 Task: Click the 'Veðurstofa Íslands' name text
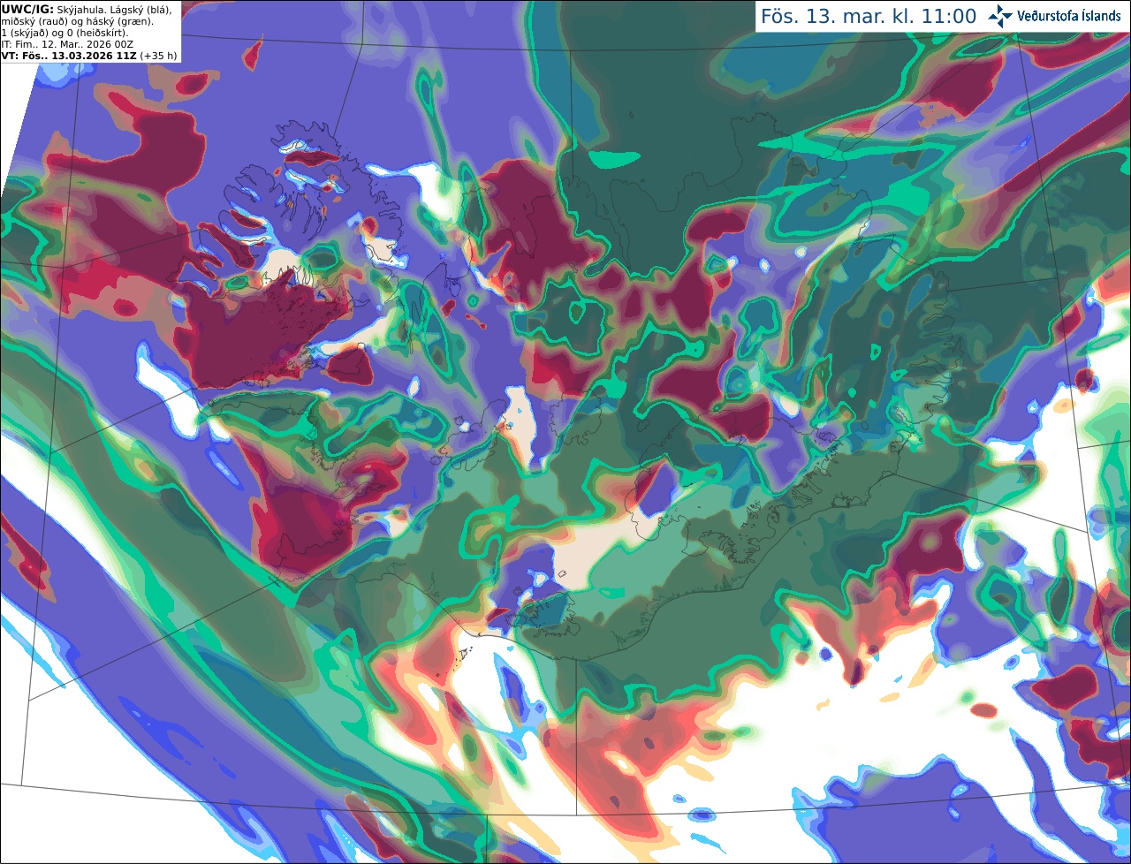1069,16
